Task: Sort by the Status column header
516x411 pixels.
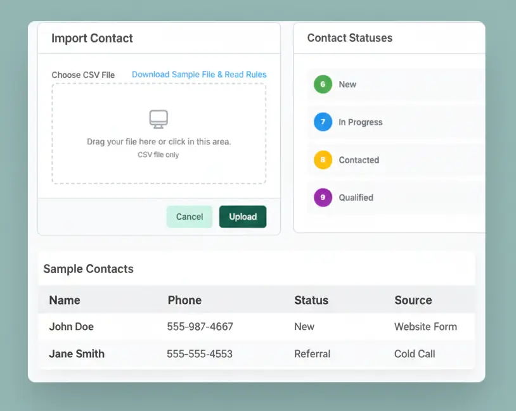Action: click(311, 300)
